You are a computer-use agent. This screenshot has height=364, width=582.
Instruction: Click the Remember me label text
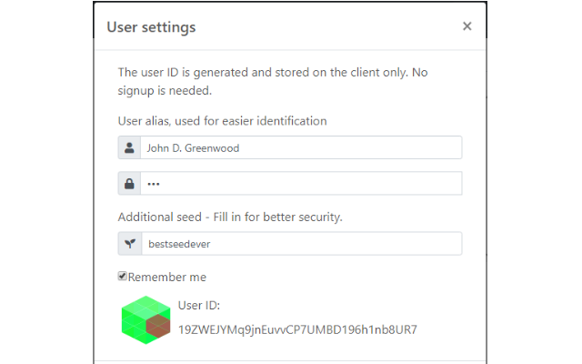(167, 277)
